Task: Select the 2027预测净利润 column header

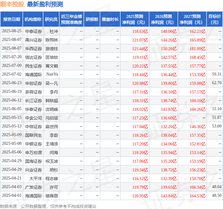Action: pos(192,19)
